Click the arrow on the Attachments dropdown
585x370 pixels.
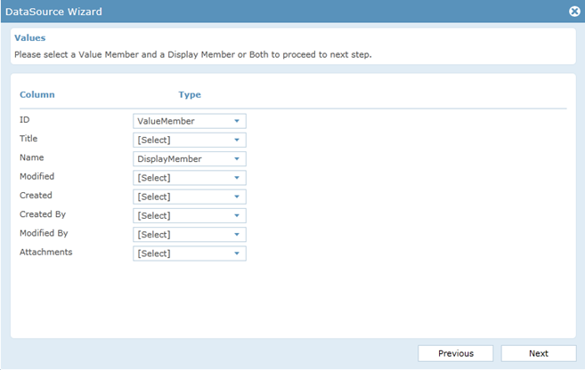[x=237, y=253]
